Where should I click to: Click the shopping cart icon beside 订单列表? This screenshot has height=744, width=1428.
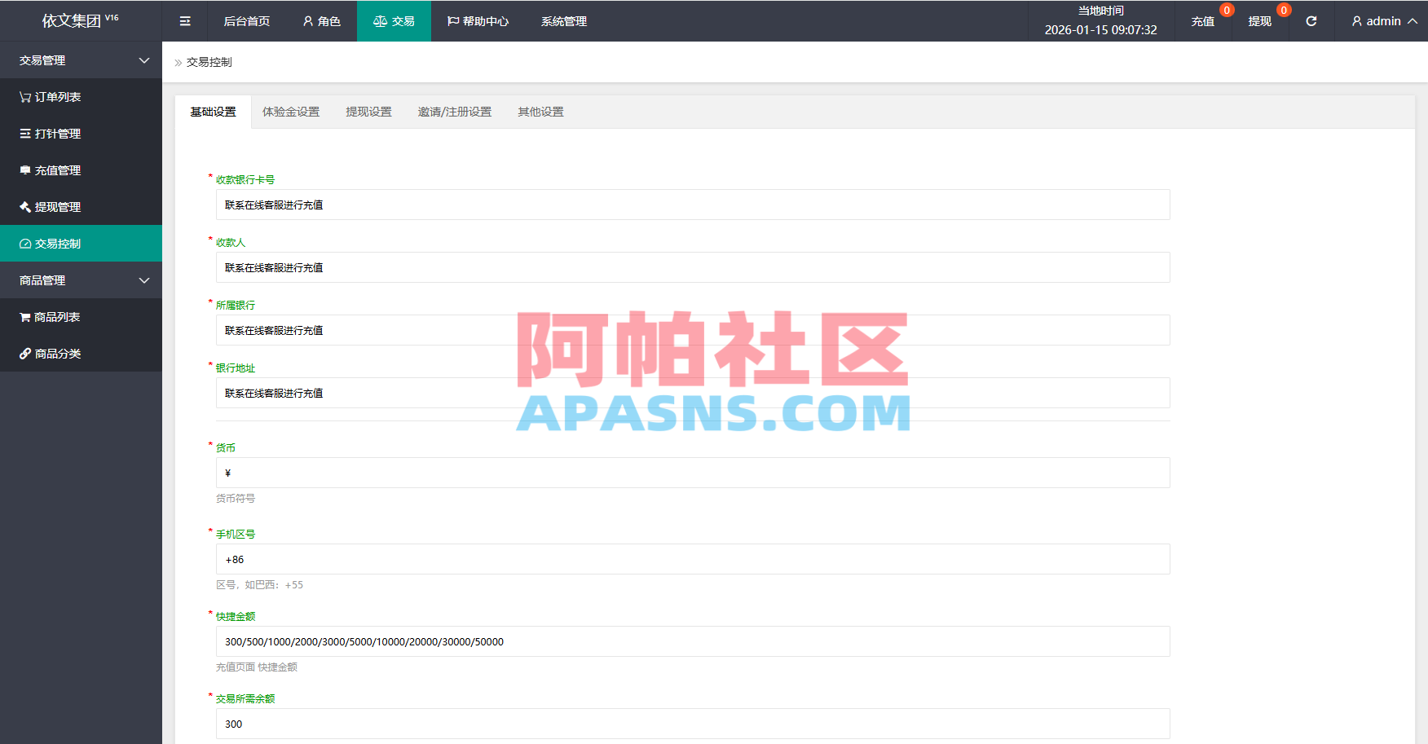click(x=25, y=97)
